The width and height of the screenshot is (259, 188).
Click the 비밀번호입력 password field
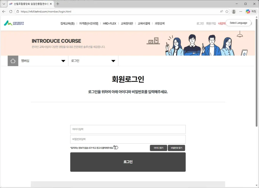coord(128,139)
